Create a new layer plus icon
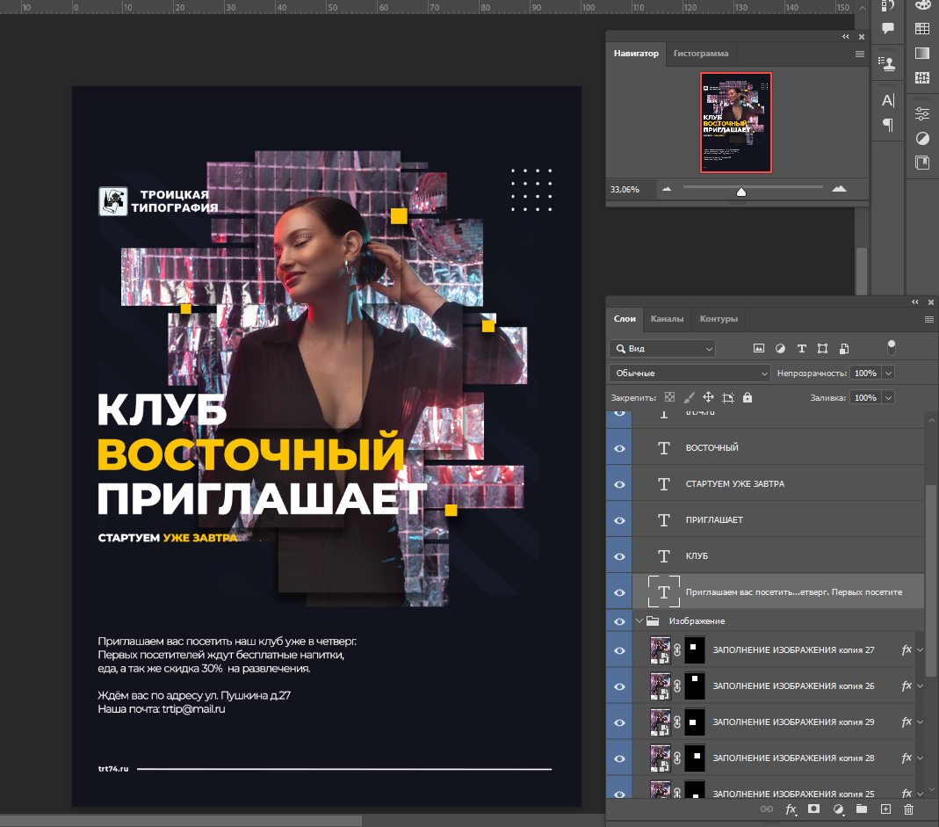The height and width of the screenshot is (827, 939). click(885, 809)
